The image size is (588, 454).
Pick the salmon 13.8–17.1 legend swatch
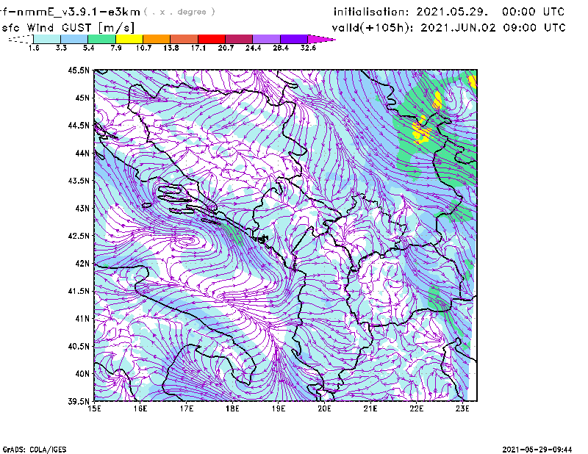click(x=184, y=39)
